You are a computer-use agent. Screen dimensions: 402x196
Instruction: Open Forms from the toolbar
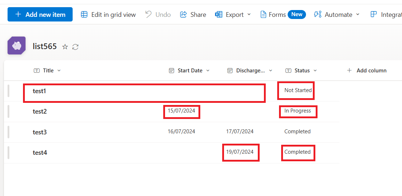point(273,15)
